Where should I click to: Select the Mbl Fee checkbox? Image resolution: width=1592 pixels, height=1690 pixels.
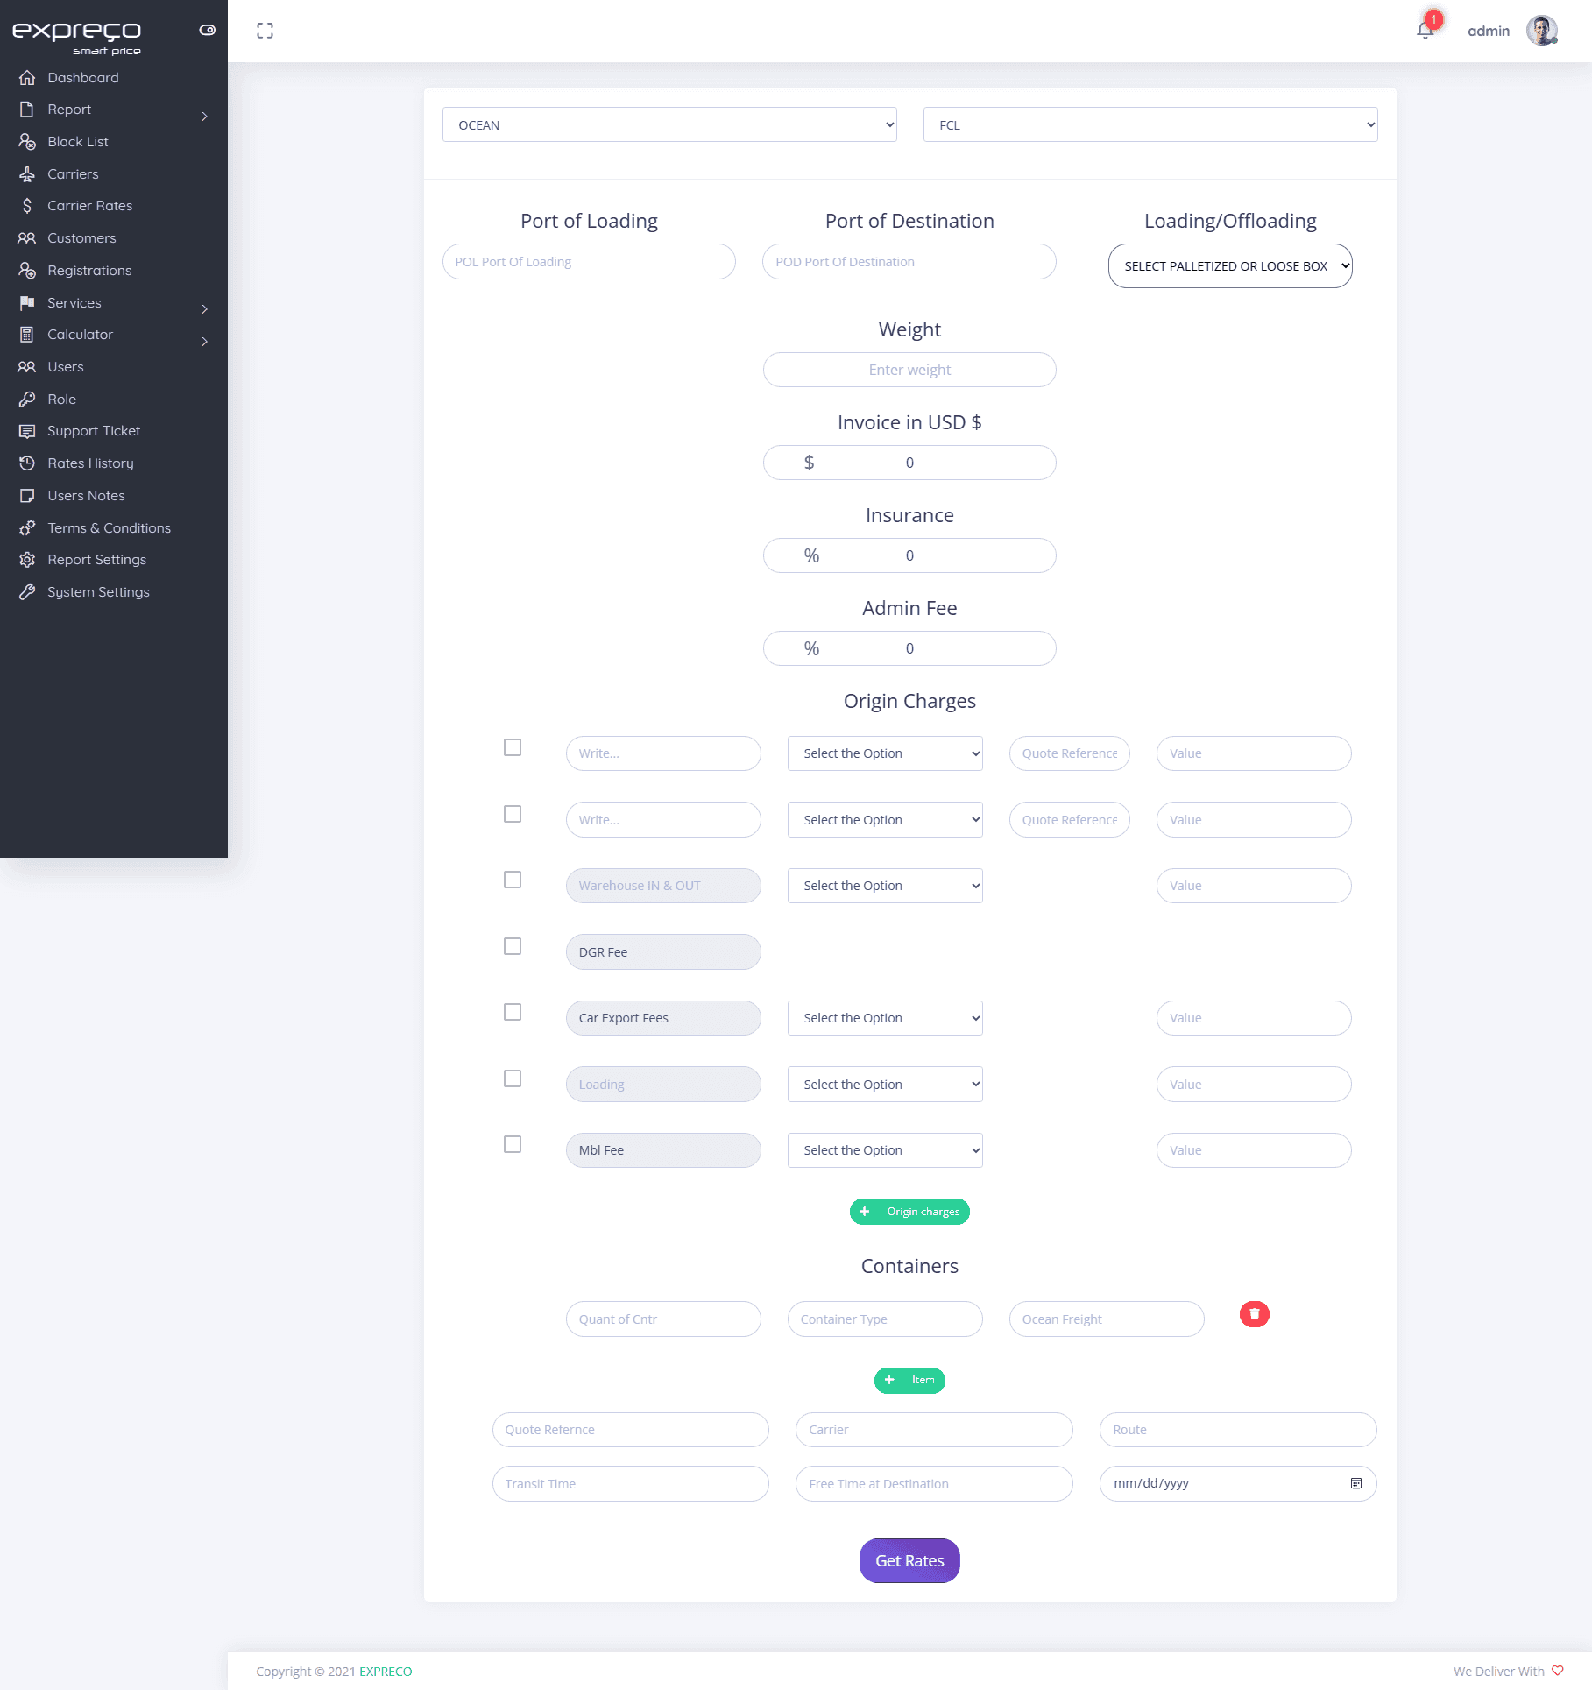(513, 1144)
